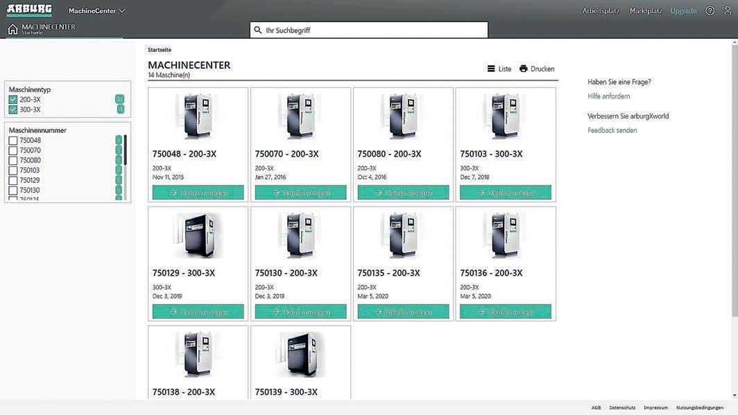
Task: Show details for machine 750103
Action: point(506,193)
